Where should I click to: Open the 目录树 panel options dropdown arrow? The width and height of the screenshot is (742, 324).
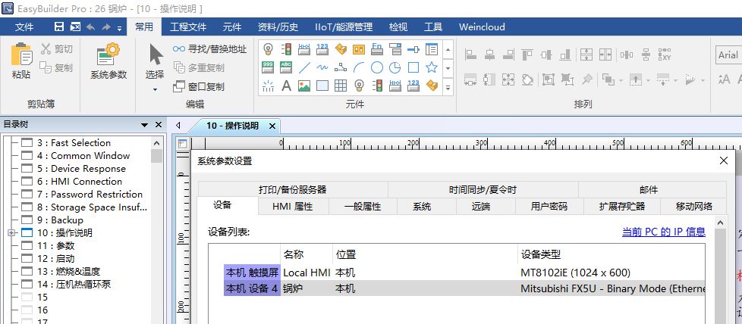(144, 125)
